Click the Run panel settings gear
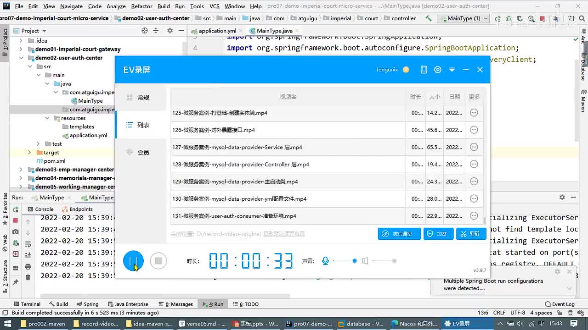Image resolution: width=588 pixels, height=330 pixels. (562, 197)
